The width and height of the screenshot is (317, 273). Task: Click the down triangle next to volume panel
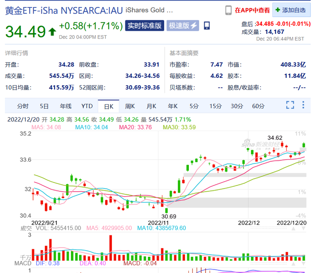point(303,229)
